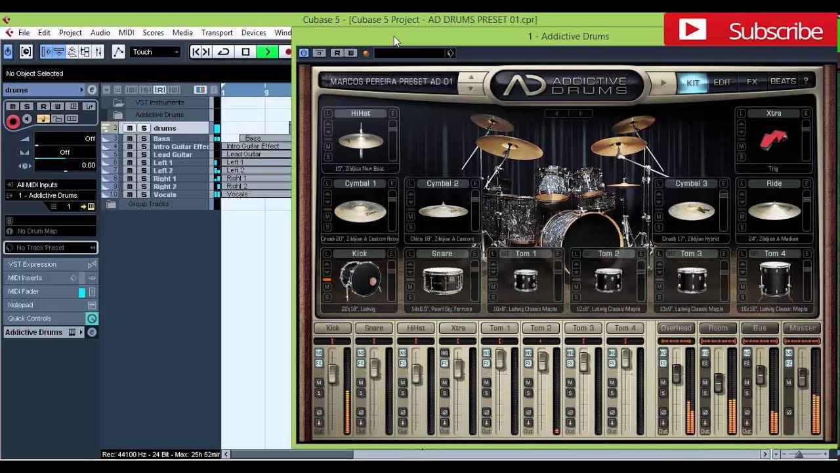Expand the VST Expression inspector section
840x473 pixels.
[x=51, y=264]
